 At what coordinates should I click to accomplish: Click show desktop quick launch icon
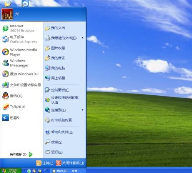click(40, 171)
